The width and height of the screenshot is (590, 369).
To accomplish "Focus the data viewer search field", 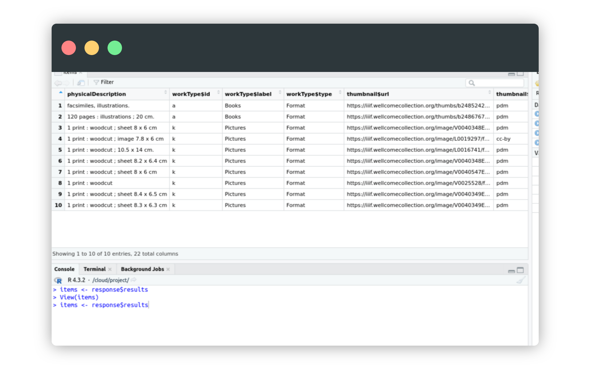I will (x=495, y=83).
